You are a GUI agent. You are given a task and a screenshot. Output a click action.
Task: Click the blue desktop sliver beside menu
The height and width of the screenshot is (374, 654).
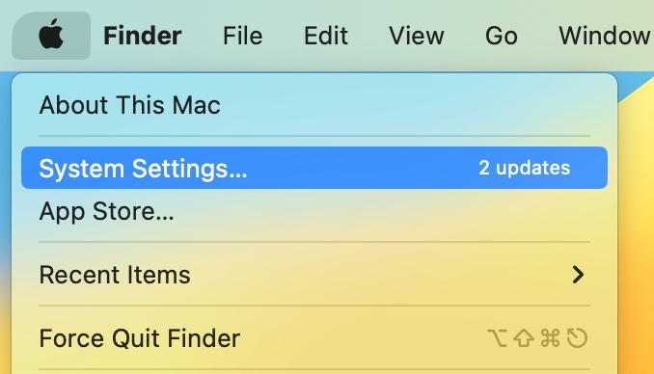click(x=5, y=167)
